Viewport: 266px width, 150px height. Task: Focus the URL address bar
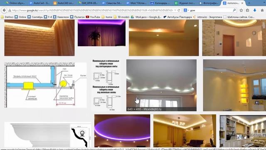(92, 10)
